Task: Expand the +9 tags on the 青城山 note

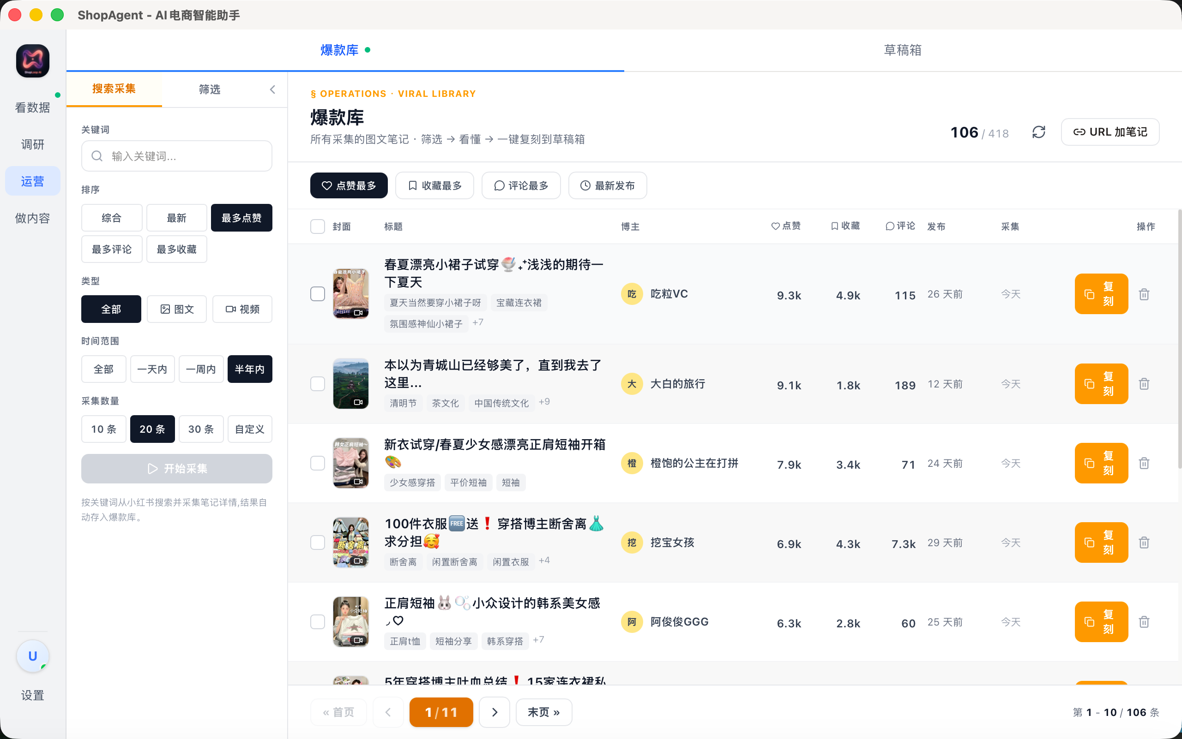Action: [x=544, y=401]
